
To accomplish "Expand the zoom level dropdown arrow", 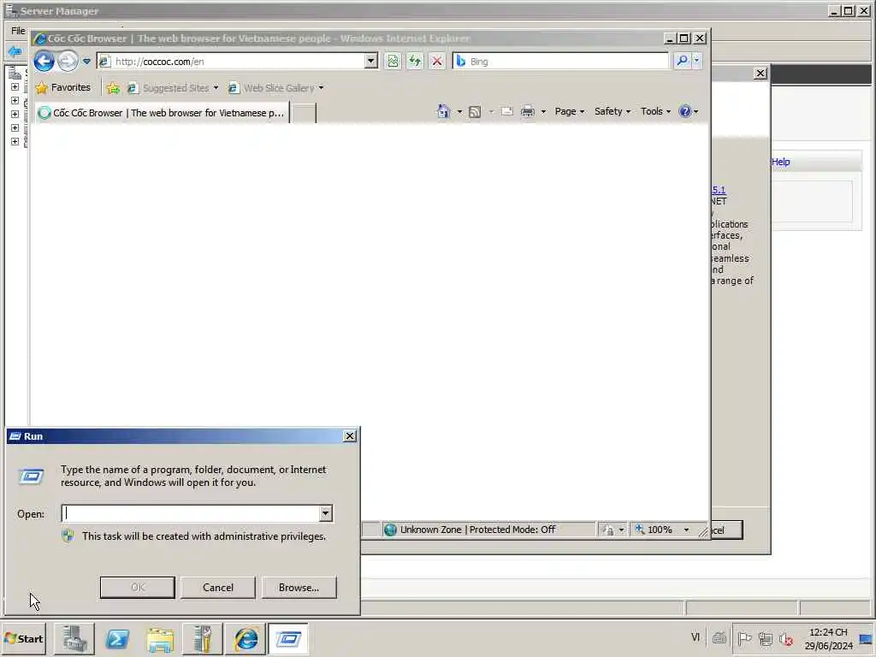I will (687, 530).
